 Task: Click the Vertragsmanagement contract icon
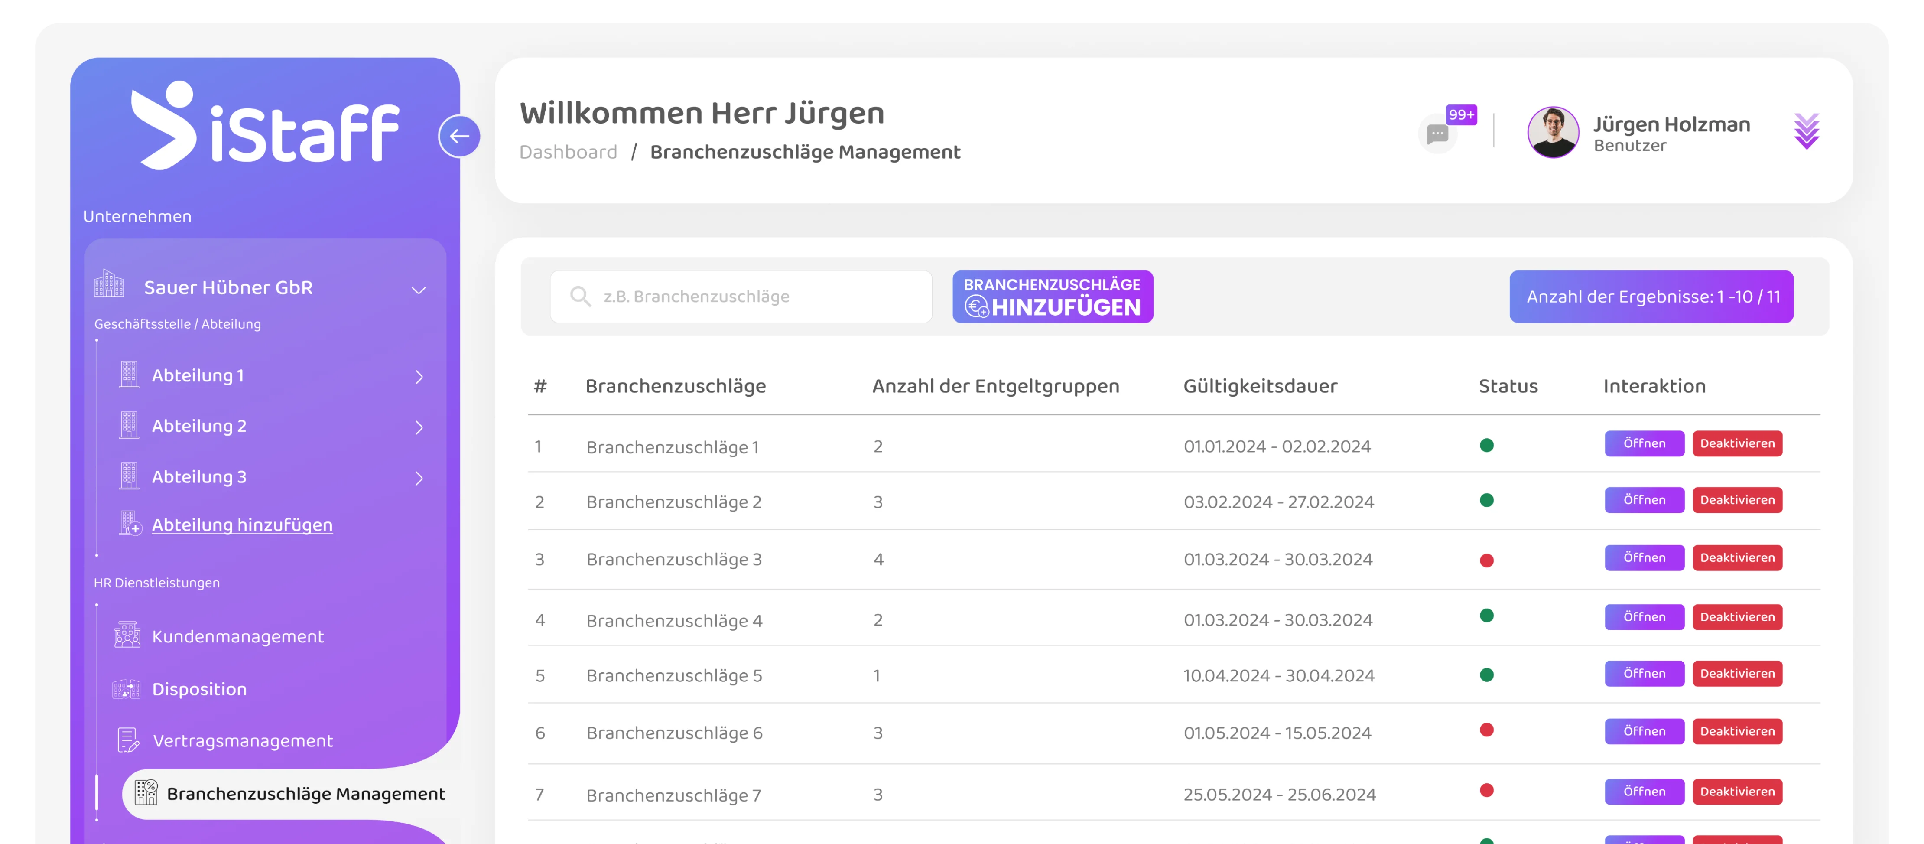(x=128, y=740)
